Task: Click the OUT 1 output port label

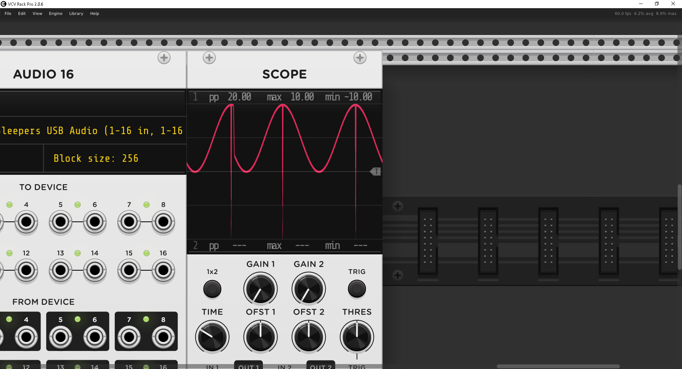Action: [x=249, y=367]
